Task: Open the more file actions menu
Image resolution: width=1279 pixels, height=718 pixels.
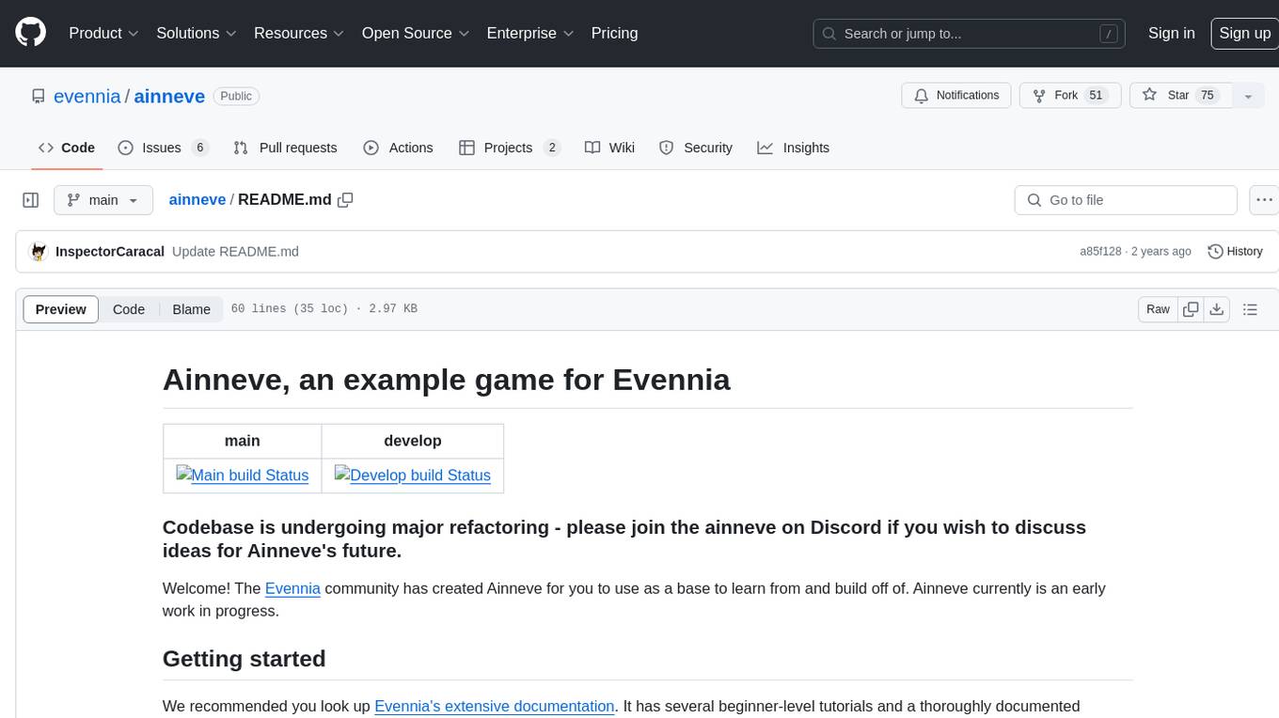Action: [1264, 200]
